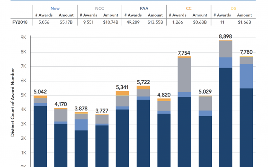Click the PAA header in table

144,8
